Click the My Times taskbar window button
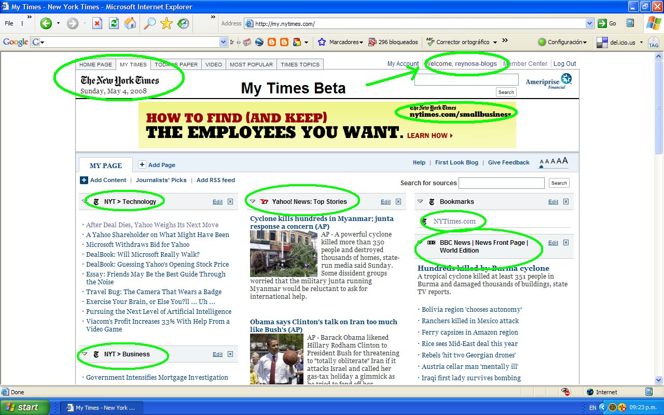The width and height of the screenshot is (664, 415). click(x=101, y=408)
